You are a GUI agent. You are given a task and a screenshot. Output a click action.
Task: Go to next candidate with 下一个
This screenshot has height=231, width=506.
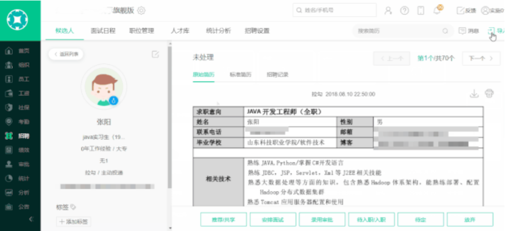(x=480, y=58)
